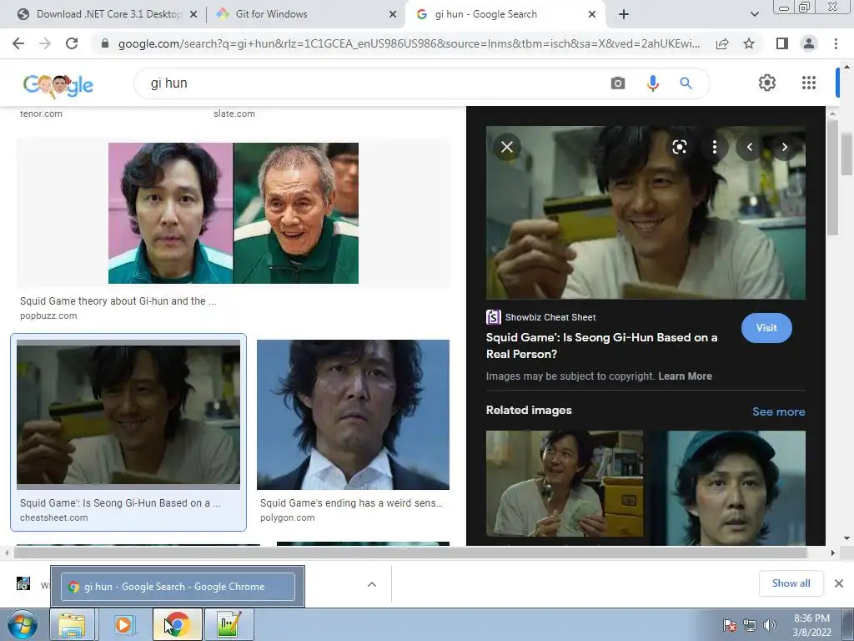This screenshot has height=641, width=854.
Task: Open Google Lens on the preview image
Action: click(x=679, y=147)
